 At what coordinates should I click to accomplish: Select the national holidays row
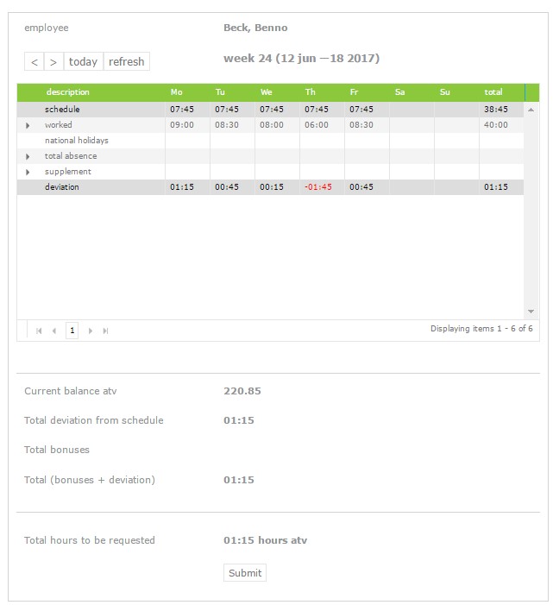click(x=270, y=141)
